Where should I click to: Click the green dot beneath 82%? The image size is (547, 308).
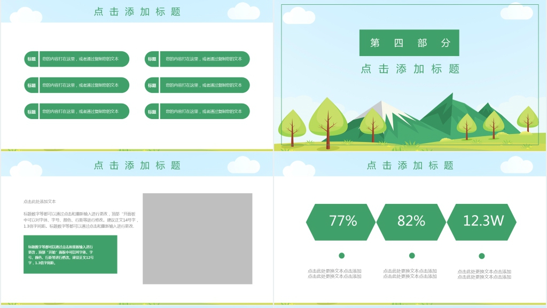(412, 256)
